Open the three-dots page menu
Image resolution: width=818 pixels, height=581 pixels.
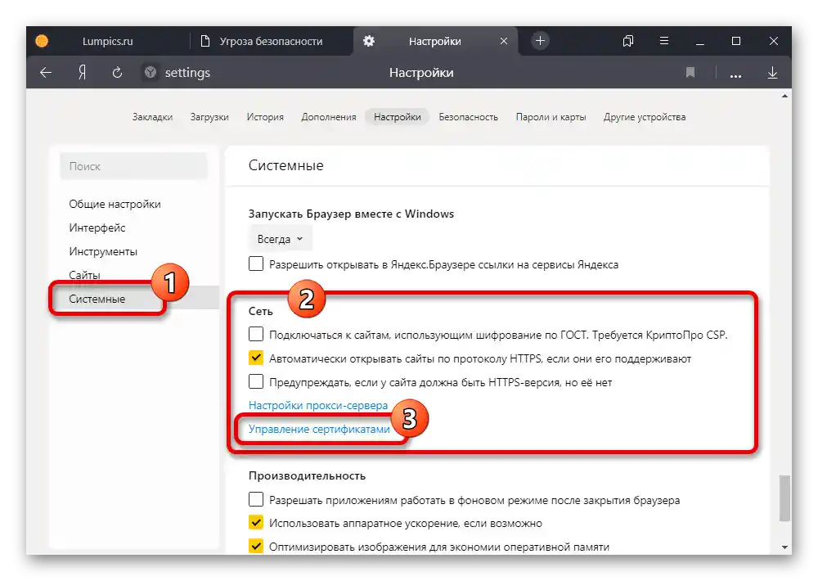(735, 75)
